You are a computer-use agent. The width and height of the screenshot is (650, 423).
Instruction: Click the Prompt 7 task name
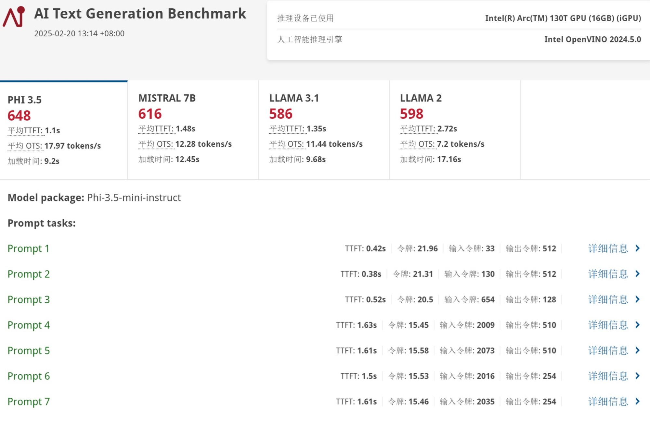pos(29,402)
